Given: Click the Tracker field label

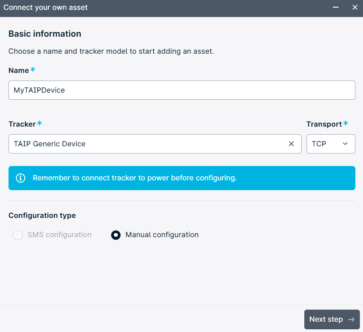Looking at the screenshot, I should pyautogui.click(x=22, y=124).
